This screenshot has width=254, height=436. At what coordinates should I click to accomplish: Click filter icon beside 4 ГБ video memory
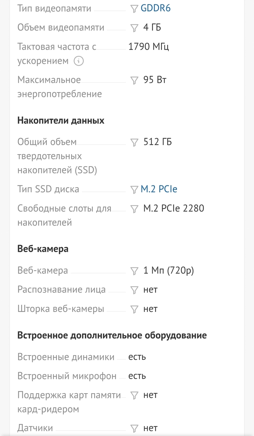point(134,28)
